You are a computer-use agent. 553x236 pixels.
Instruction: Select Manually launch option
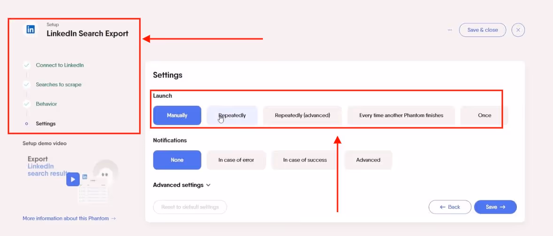(x=177, y=115)
